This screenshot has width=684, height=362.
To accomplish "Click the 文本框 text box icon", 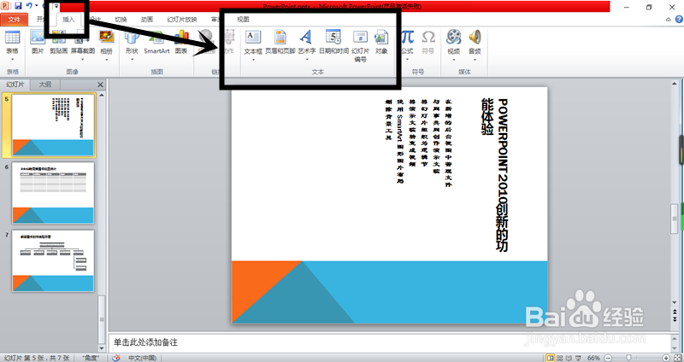I will (253, 38).
